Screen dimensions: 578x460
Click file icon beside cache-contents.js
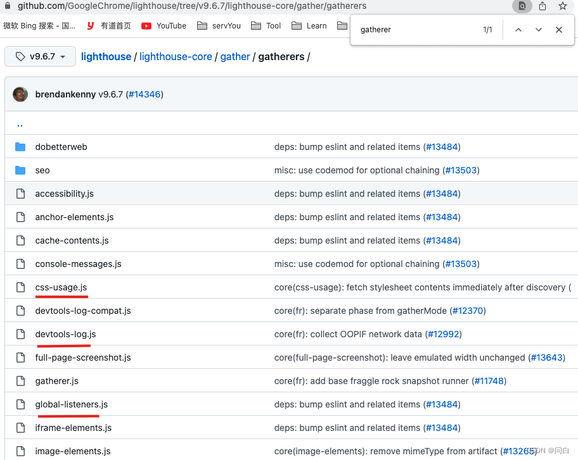tap(21, 240)
